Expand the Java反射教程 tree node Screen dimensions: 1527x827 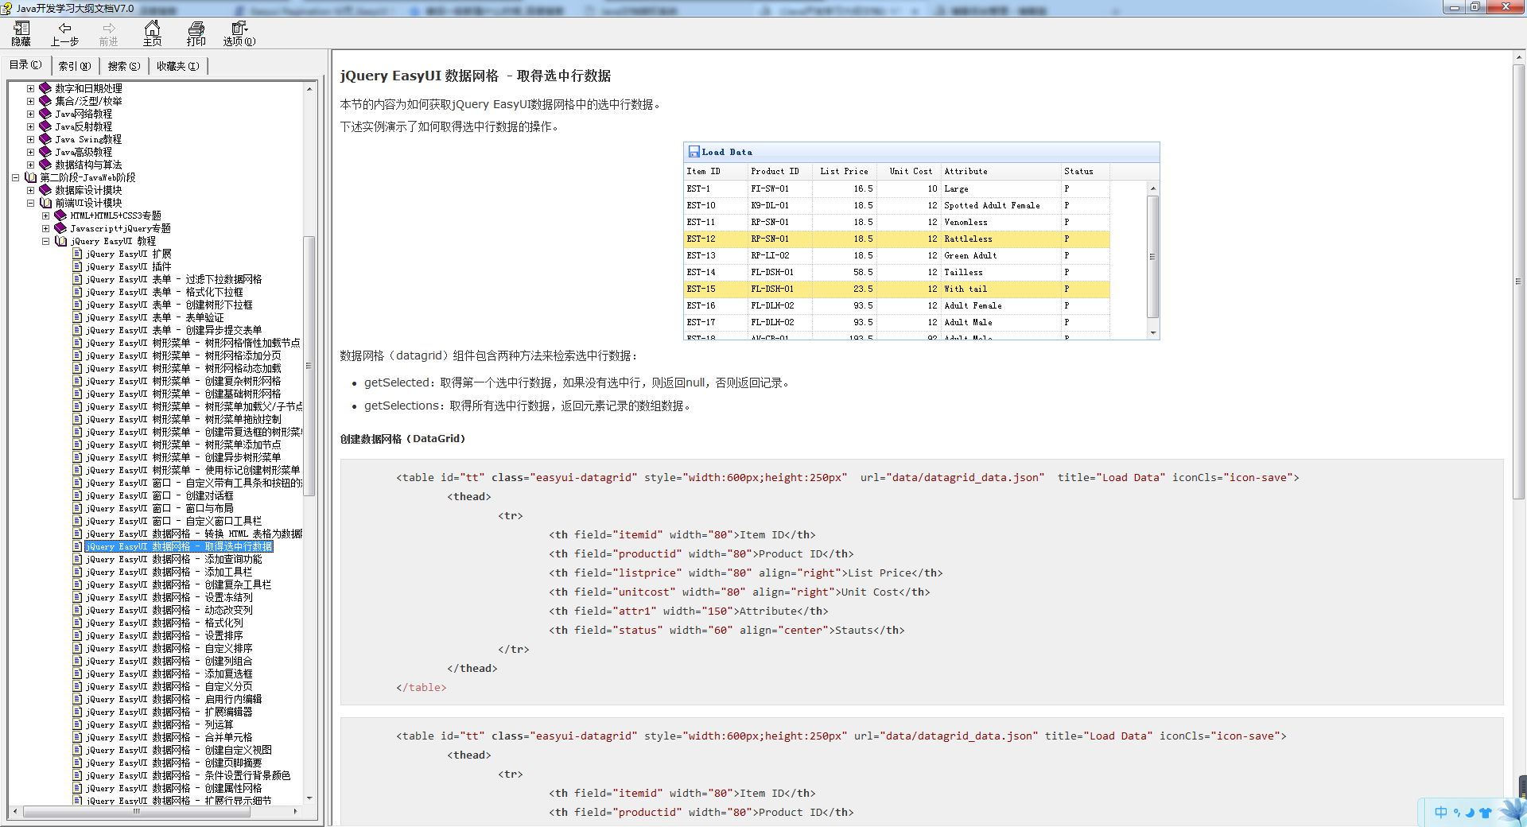point(30,126)
